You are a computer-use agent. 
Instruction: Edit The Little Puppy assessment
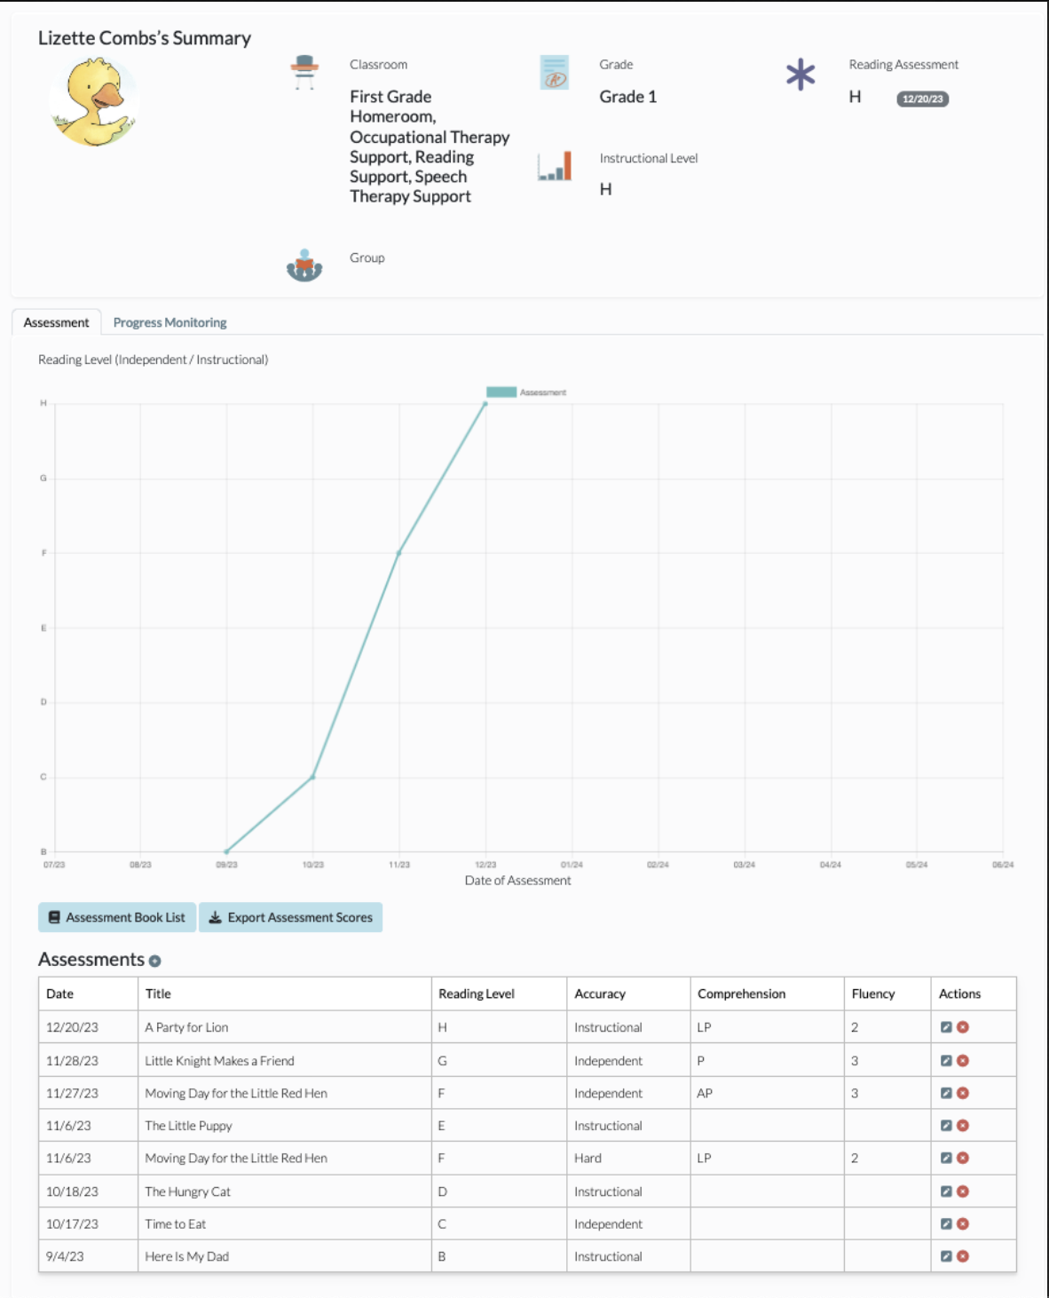point(946,1125)
